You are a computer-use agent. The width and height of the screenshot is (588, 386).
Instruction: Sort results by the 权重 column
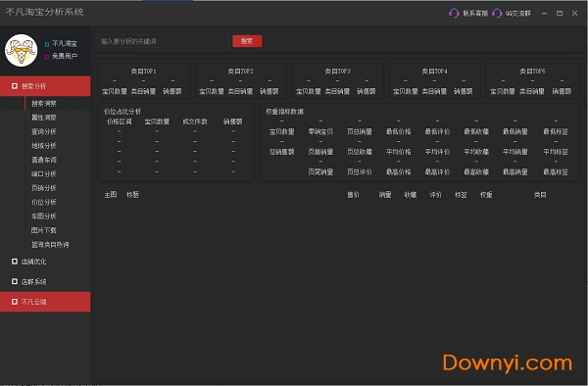[486, 195]
